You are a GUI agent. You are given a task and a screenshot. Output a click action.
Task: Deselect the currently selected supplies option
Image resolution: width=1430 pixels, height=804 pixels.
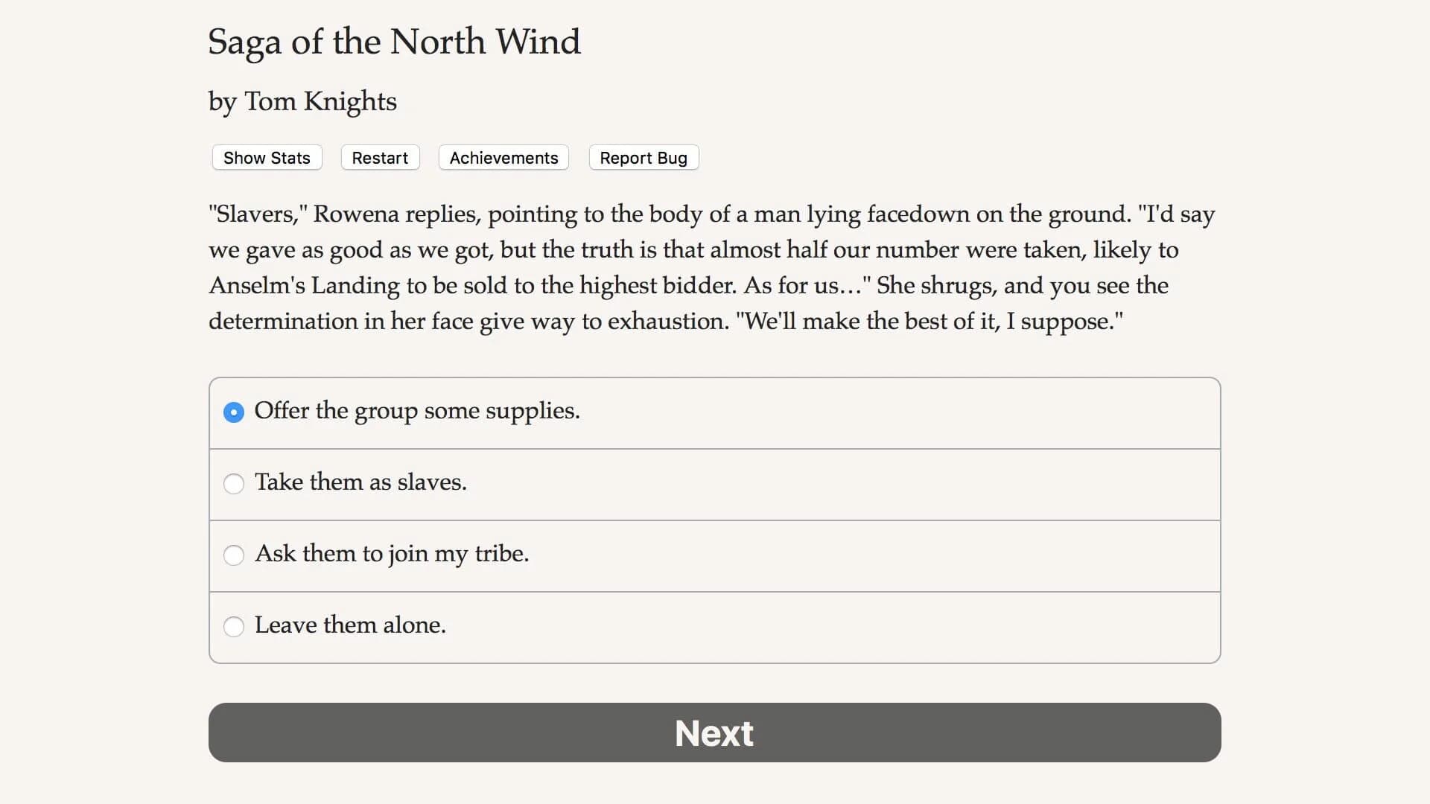click(234, 412)
